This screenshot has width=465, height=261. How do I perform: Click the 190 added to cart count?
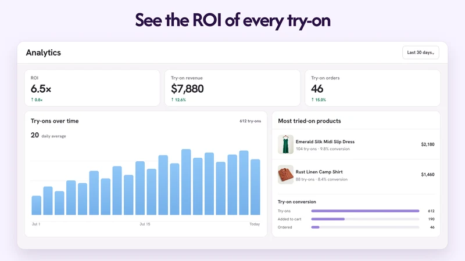(431, 219)
